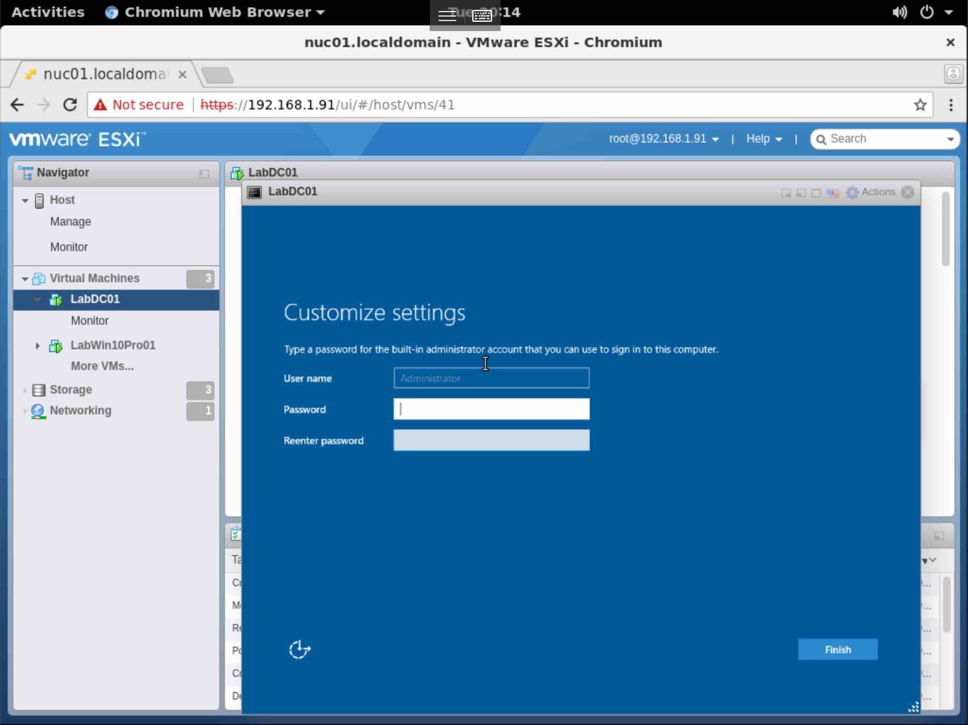Click the Networking globe icon

pyautogui.click(x=38, y=411)
